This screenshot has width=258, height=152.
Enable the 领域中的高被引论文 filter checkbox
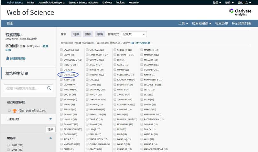click(x=9, y=111)
